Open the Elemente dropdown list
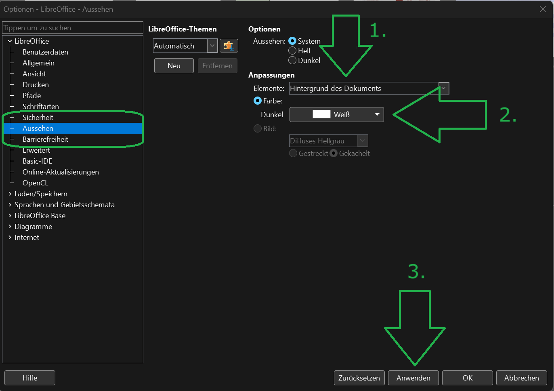 coord(369,88)
